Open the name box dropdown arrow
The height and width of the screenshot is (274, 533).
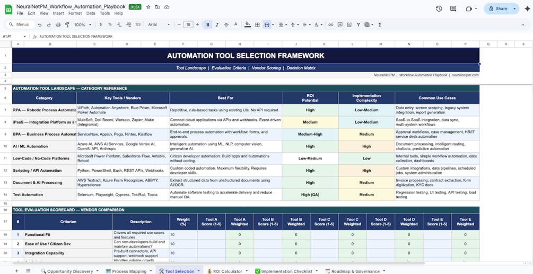click(24, 37)
